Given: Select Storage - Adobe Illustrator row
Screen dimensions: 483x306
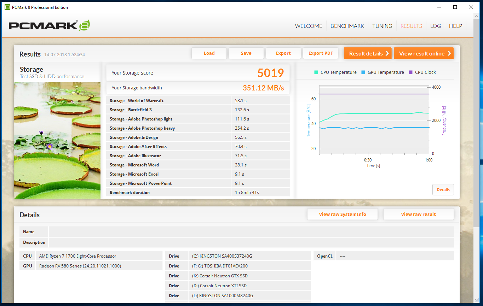Looking at the screenshot, I should coord(198,156).
